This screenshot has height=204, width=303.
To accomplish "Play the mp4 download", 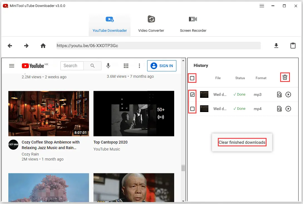I will click(288, 109).
